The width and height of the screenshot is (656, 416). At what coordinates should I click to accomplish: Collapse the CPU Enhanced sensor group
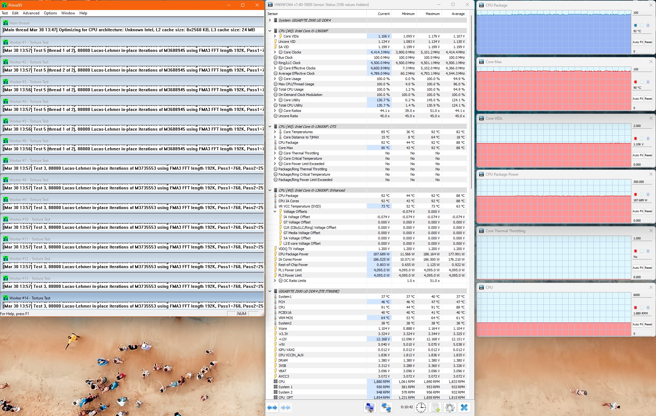point(270,190)
